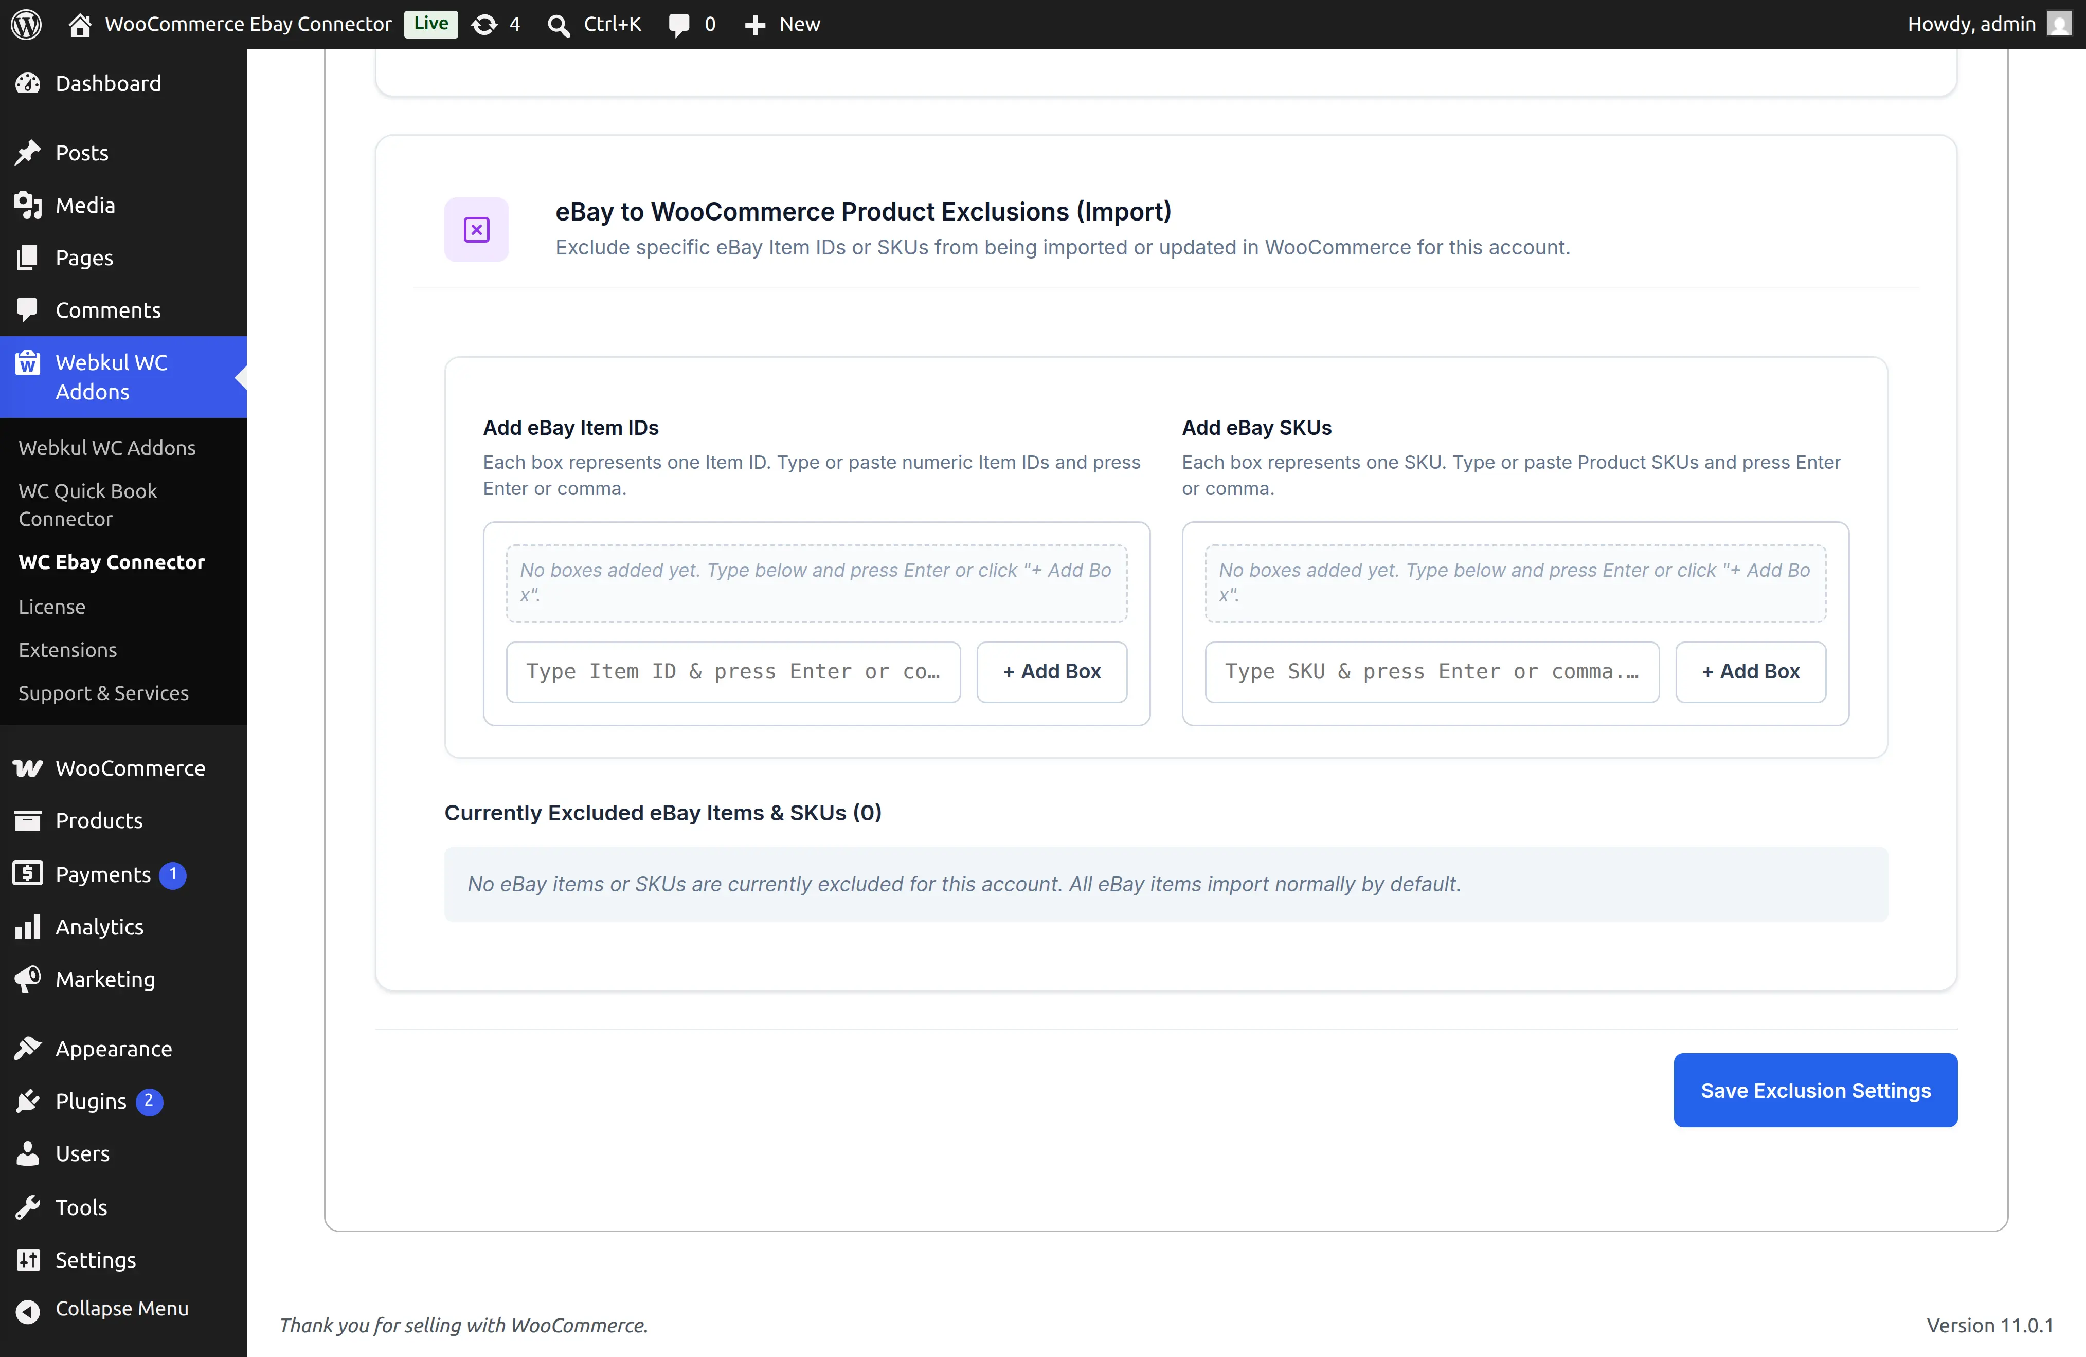This screenshot has width=2086, height=1357.
Task: Click the Media library icon
Action: point(28,205)
